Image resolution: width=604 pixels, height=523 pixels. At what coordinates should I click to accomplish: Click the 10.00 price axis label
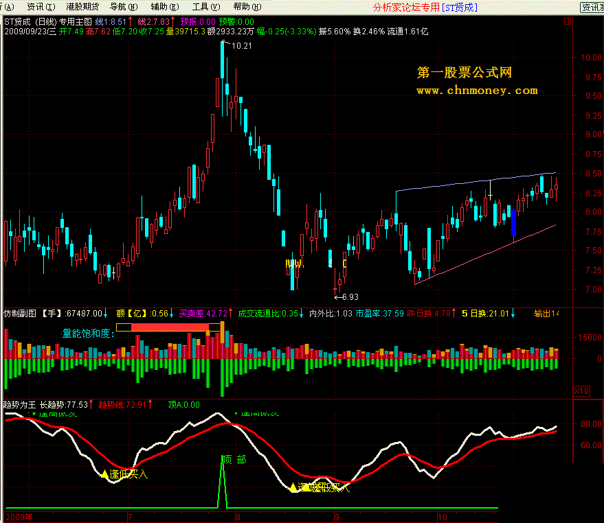pos(592,58)
